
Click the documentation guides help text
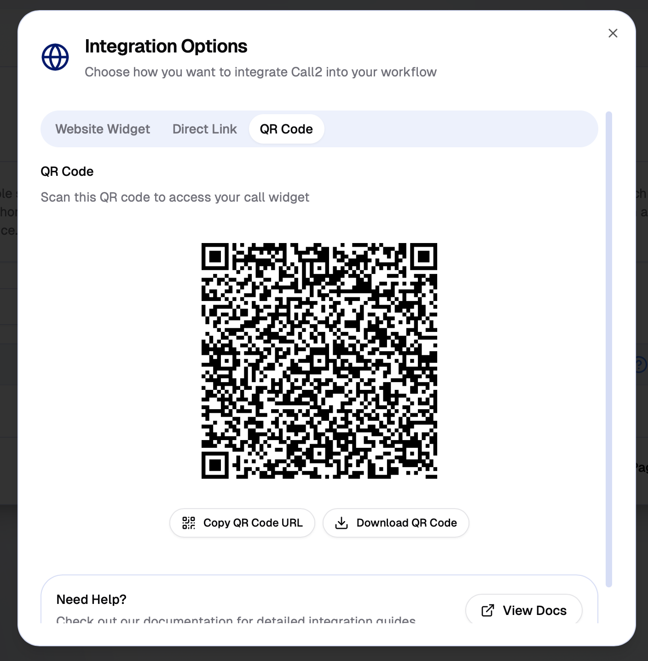(x=236, y=620)
